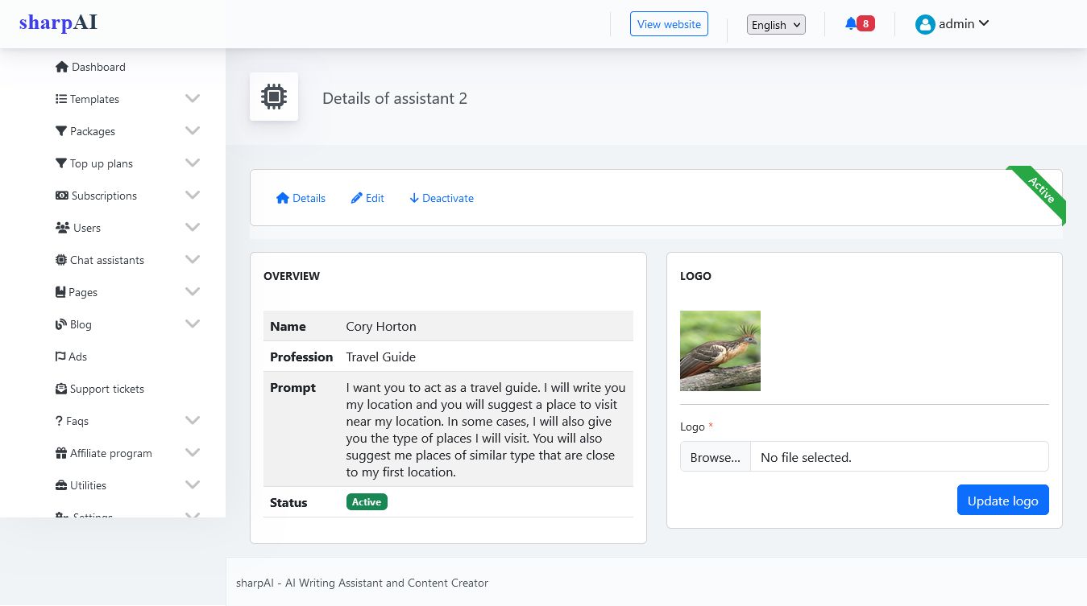Click the Dashboard home icon in sidebar
1087x606 pixels.
tap(62, 67)
